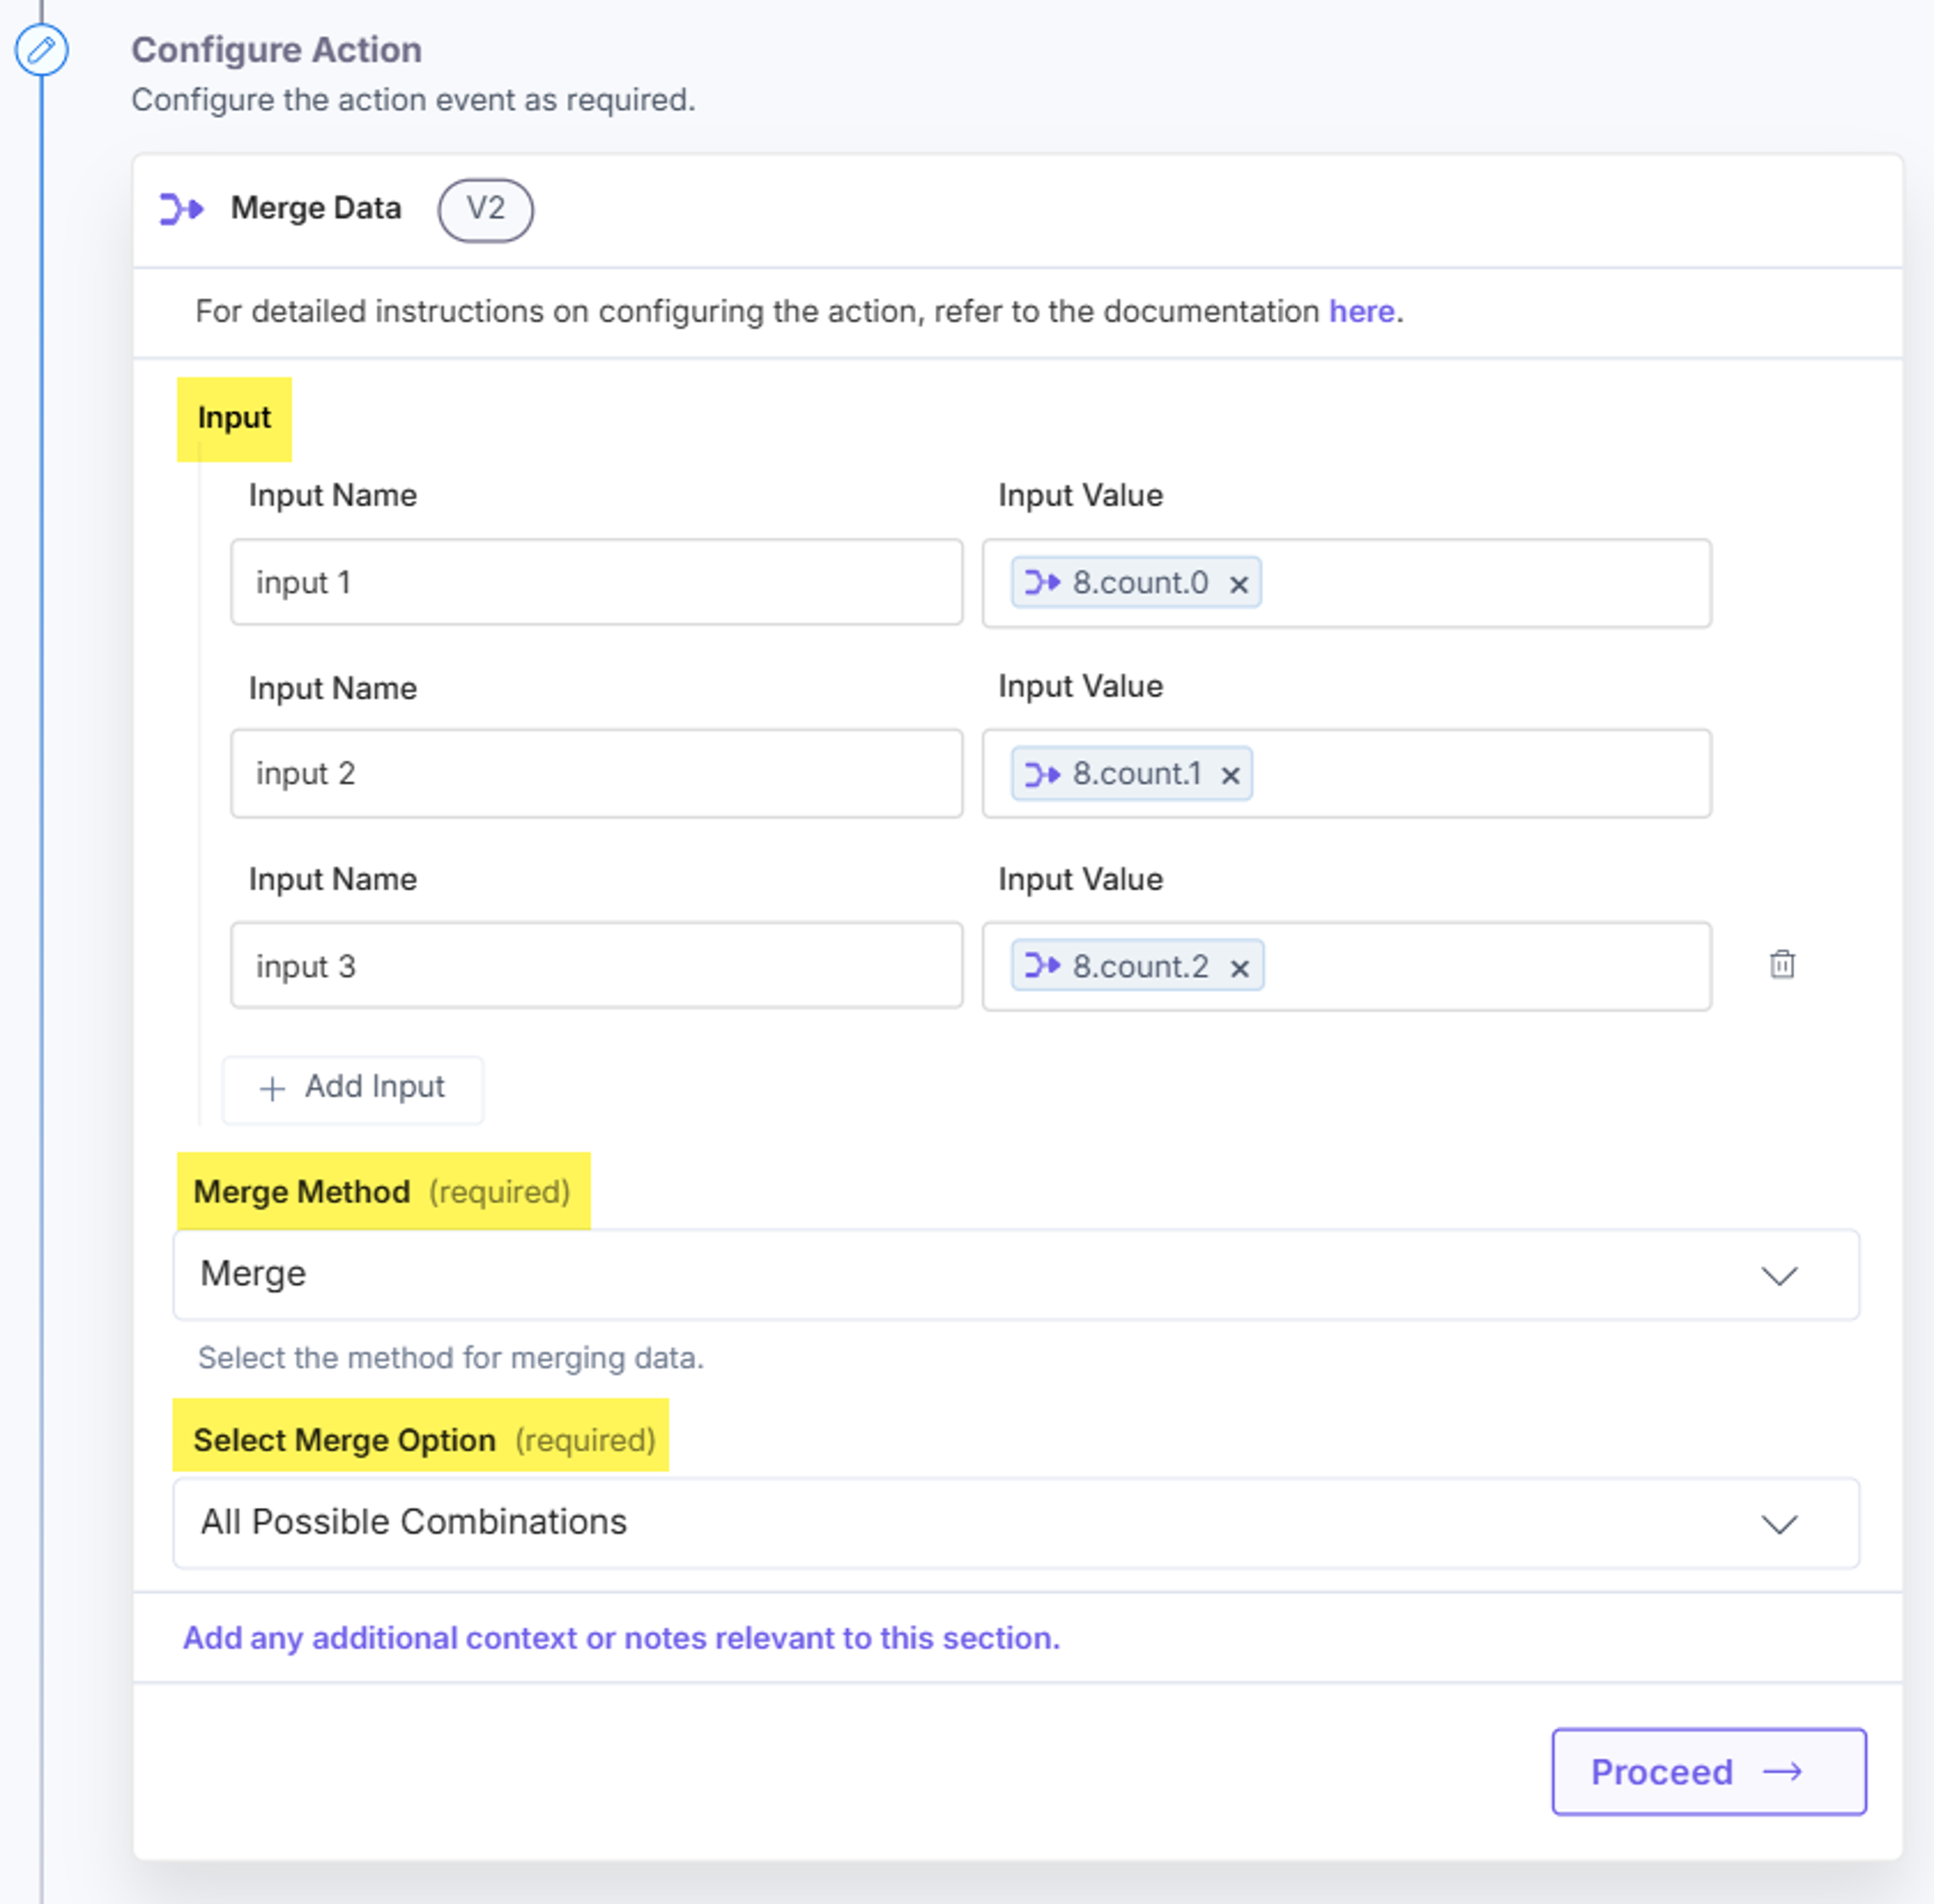Open the documentation 'here' link
This screenshot has width=1934, height=1904.
[x=1361, y=312]
